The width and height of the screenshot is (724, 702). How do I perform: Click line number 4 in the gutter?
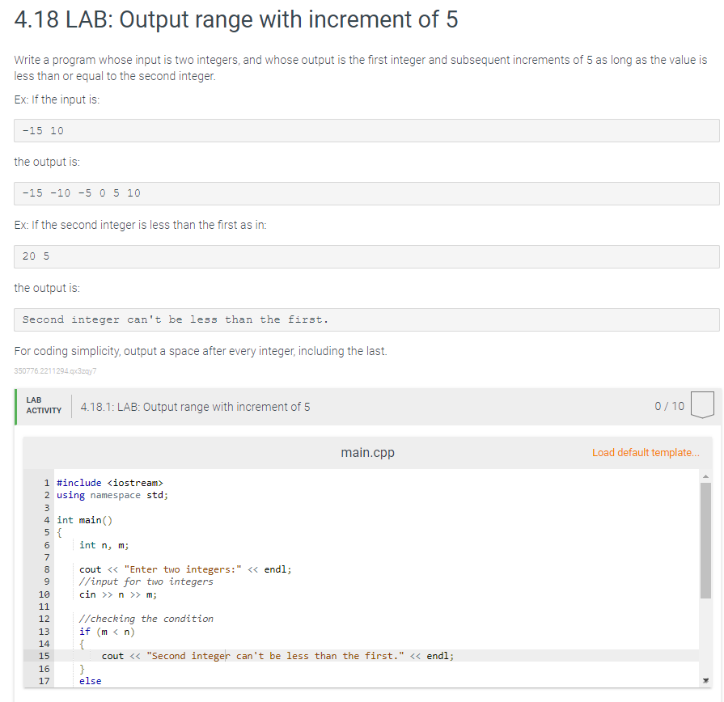pyautogui.click(x=47, y=520)
